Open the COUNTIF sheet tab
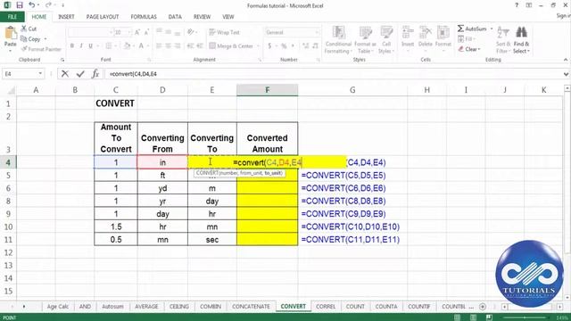The width and height of the screenshot is (571, 321). [x=418, y=307]
